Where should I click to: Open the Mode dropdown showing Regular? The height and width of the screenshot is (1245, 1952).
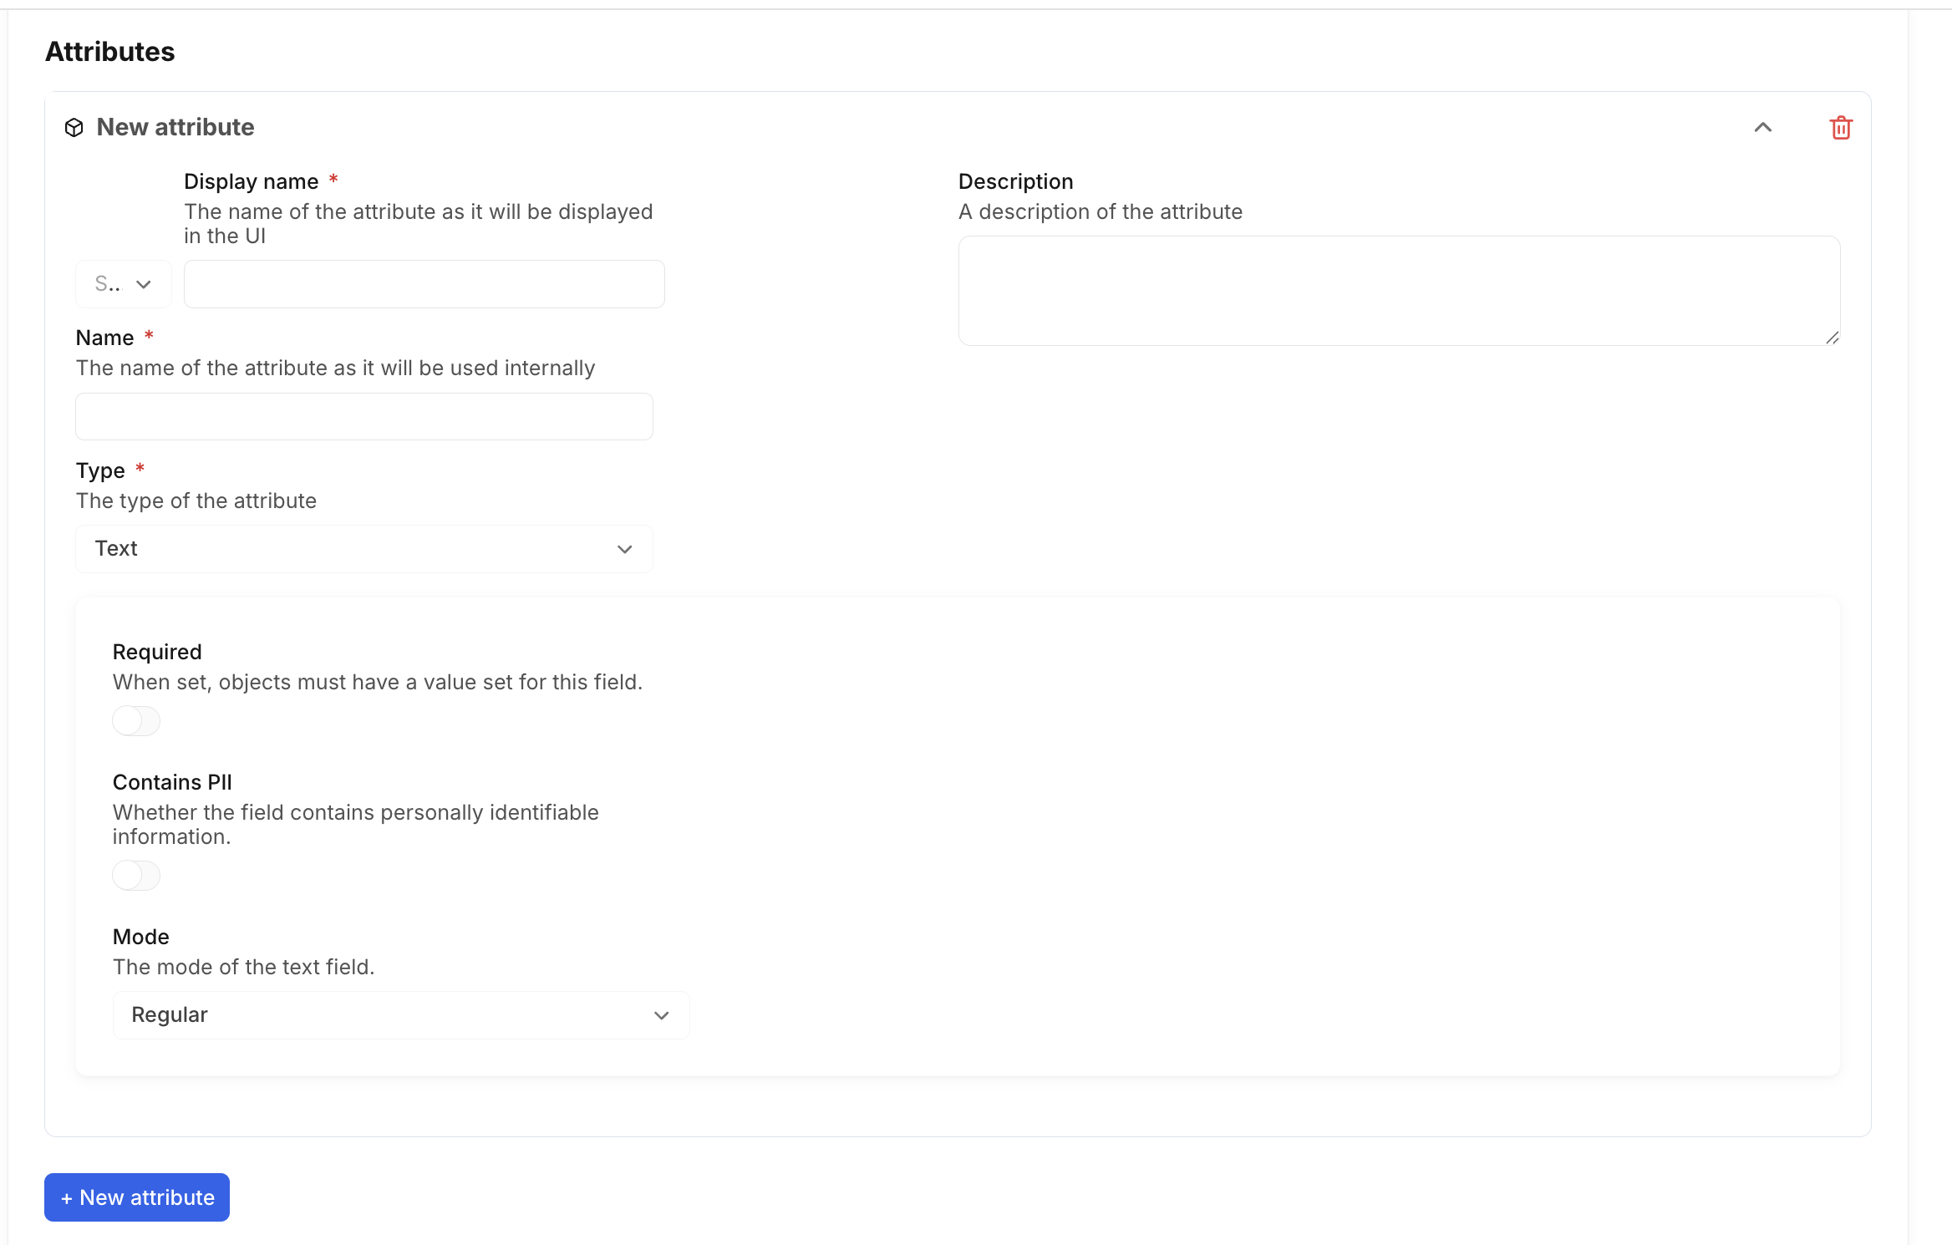(x=400, y=1015)
